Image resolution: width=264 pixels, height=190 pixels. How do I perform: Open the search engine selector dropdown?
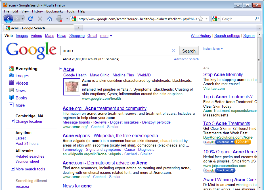pyautogui.click(x=219, y=19)
